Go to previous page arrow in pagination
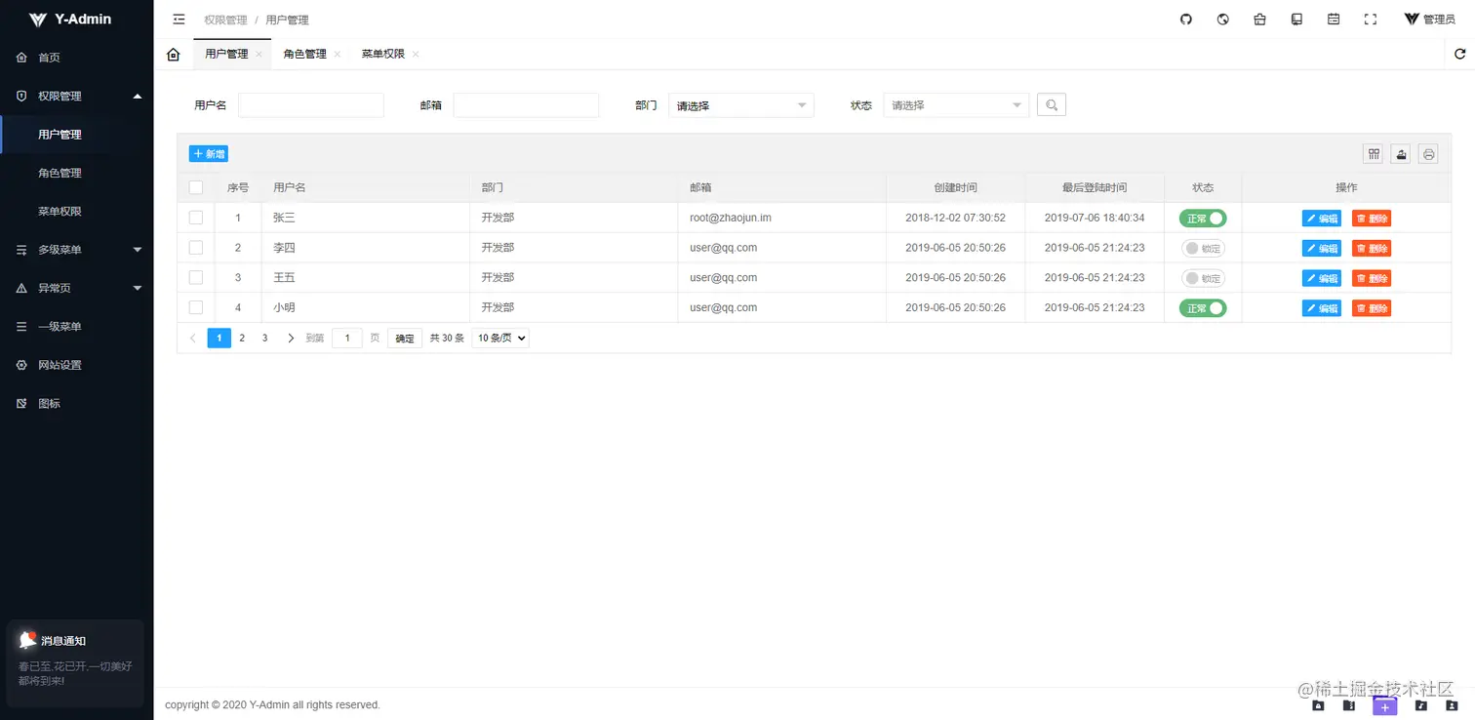Screen dimensions: 1475x720 pos(193,339)
